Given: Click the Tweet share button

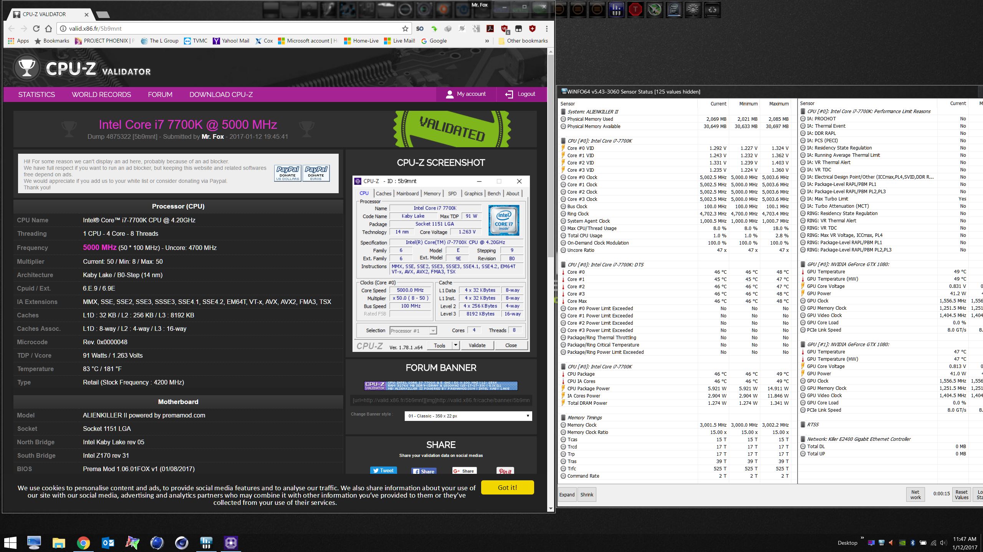Looking at the screenshot, I should (383, 470).
